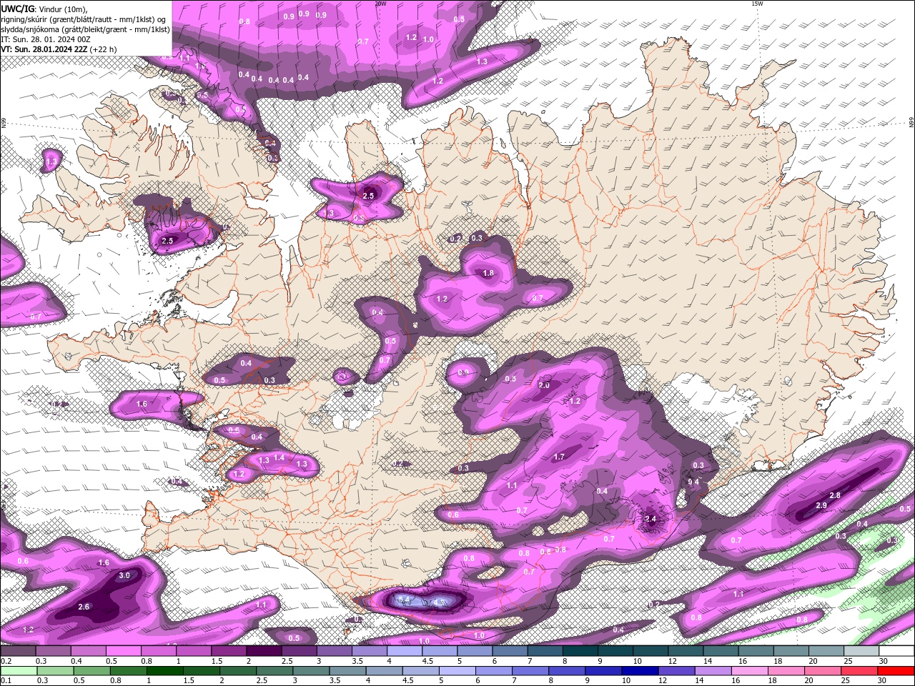Click the pale grey swatch labeled 25 in top legend row
This screenshot has height=686, width=915.
tap(861, 650)
